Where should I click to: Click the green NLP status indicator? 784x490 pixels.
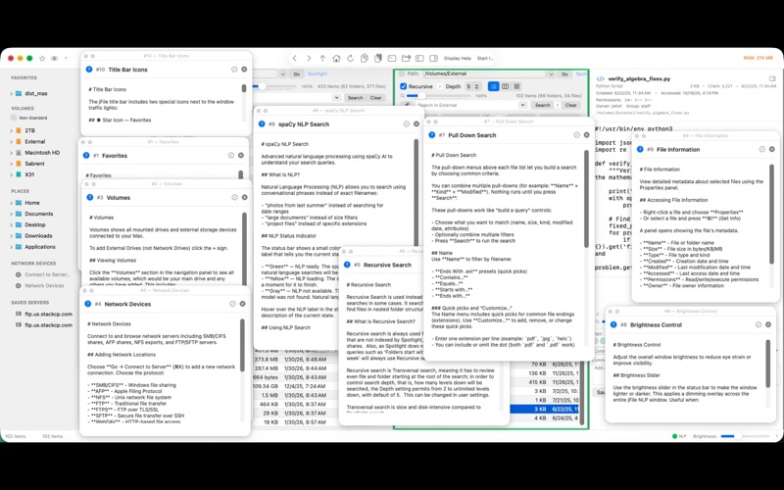pos(675,436)
